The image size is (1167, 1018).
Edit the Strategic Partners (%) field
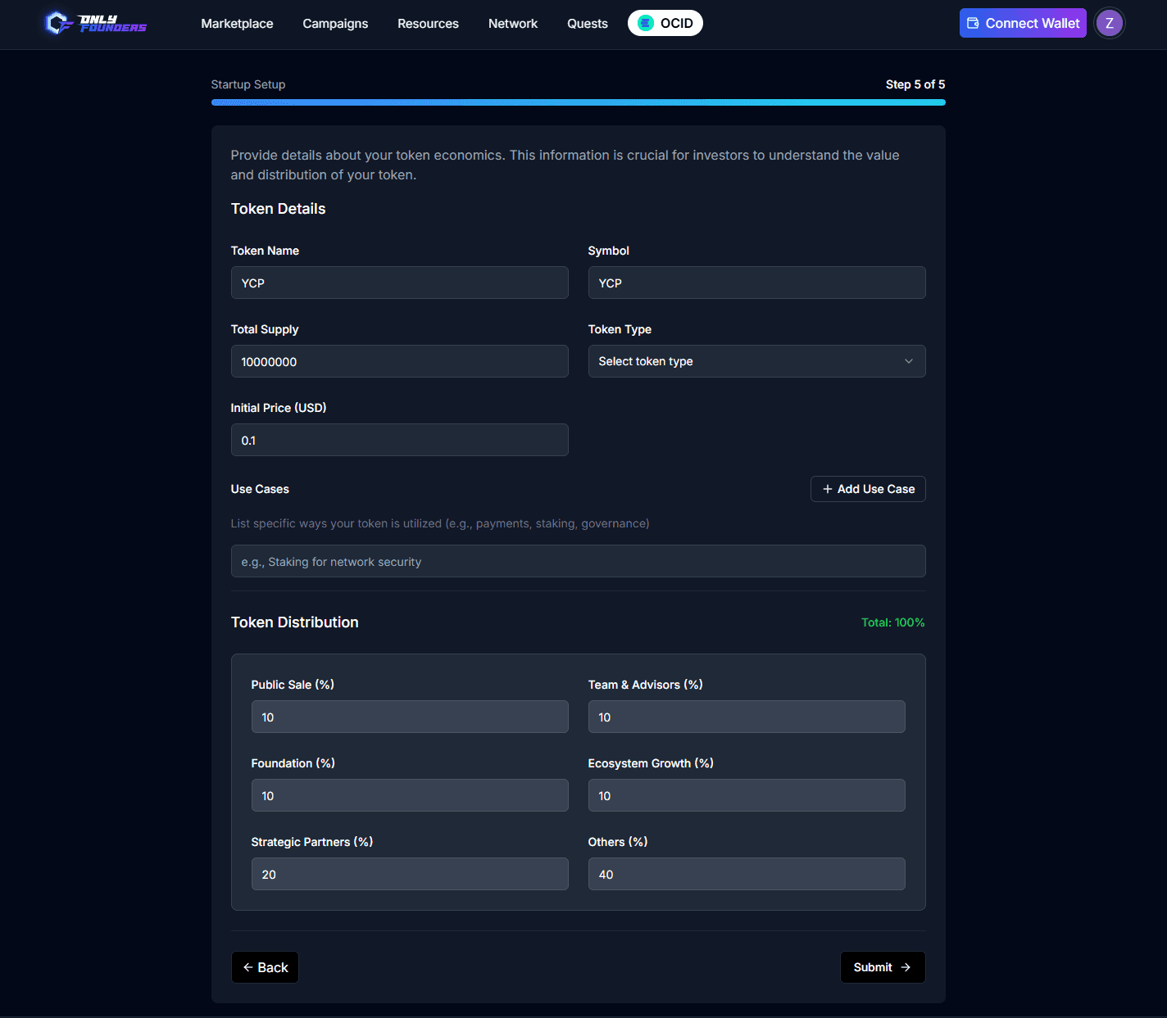pyautogui.click(x=410, y=874)
